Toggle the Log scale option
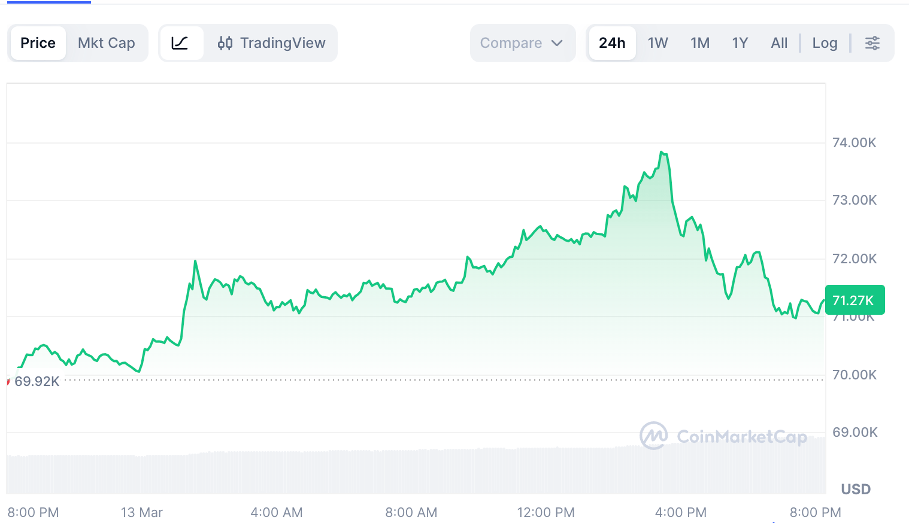The width and height of the screenshot is (909, 523). coord(825,43)
